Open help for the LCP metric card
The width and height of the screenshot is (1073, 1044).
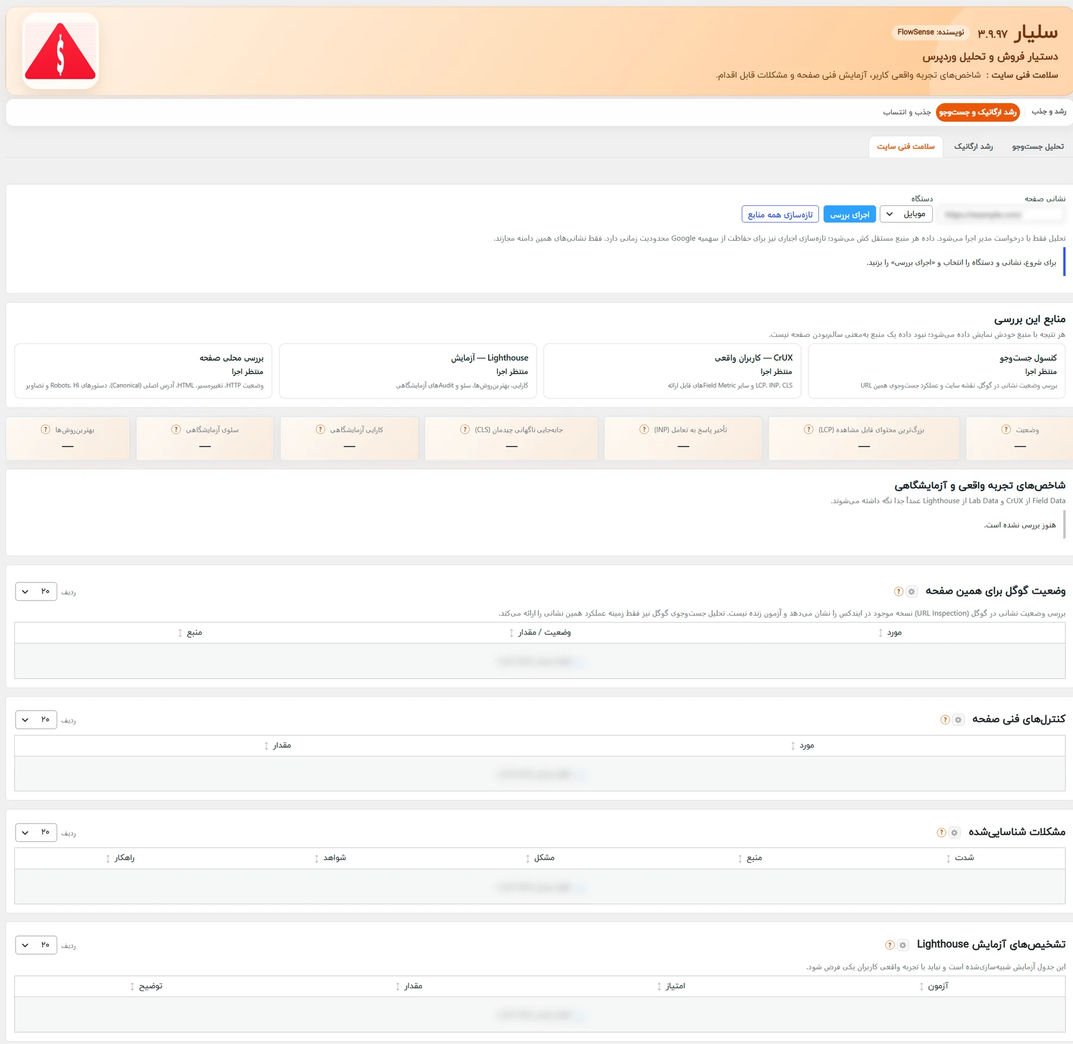(808, 429)
